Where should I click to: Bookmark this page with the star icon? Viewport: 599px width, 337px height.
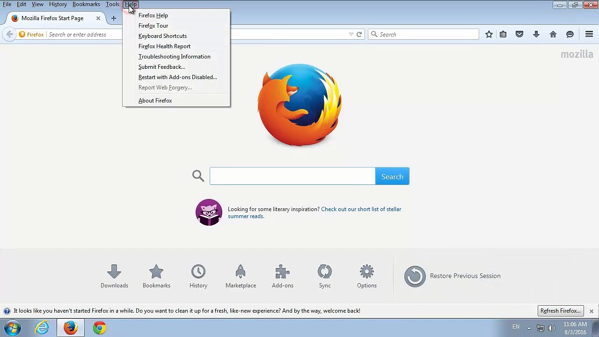[489, 34]
